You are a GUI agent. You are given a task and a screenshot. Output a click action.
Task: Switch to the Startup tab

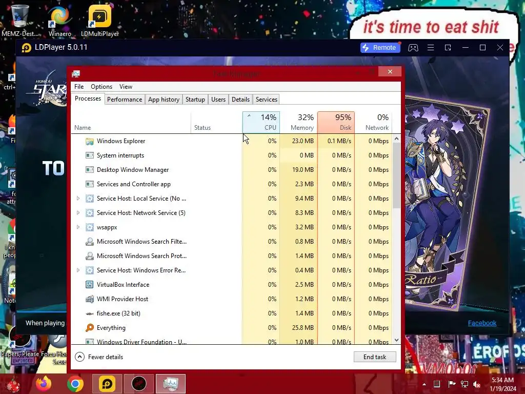pos(195,100)
